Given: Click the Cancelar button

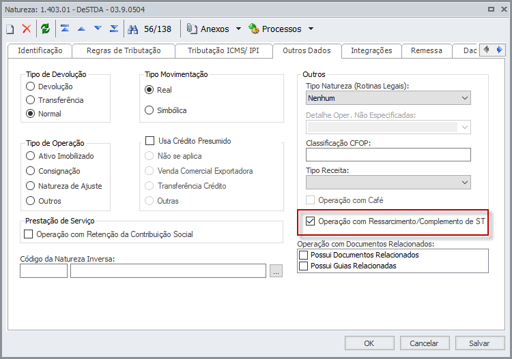Looking at the screenshot, I should click(424, 343).
